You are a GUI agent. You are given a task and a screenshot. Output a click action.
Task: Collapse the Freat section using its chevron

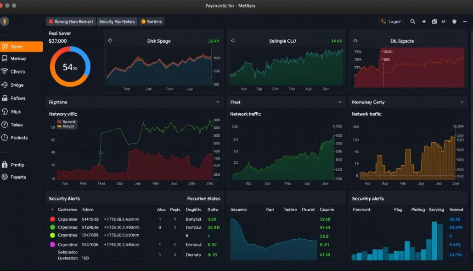pyautogui.click(x=340, y=102)
